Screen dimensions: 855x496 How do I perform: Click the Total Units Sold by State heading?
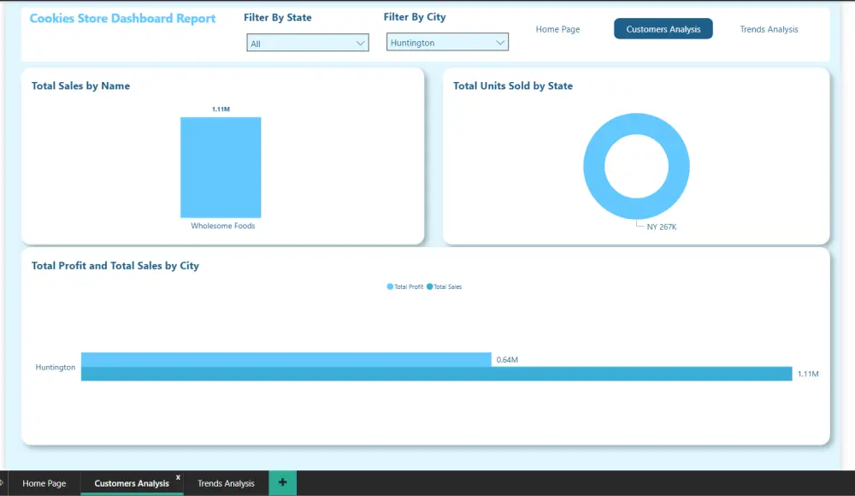tap(512, 86)
